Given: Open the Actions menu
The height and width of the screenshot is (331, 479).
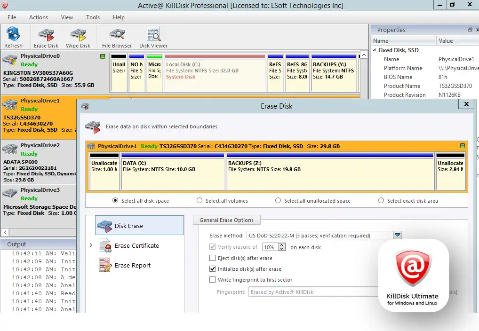Looking at the screenshot, I should click(39, 17).
